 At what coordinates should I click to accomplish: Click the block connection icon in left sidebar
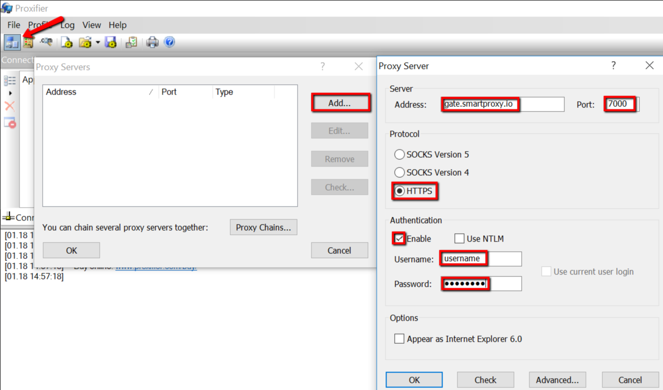(x=10, y=123)
